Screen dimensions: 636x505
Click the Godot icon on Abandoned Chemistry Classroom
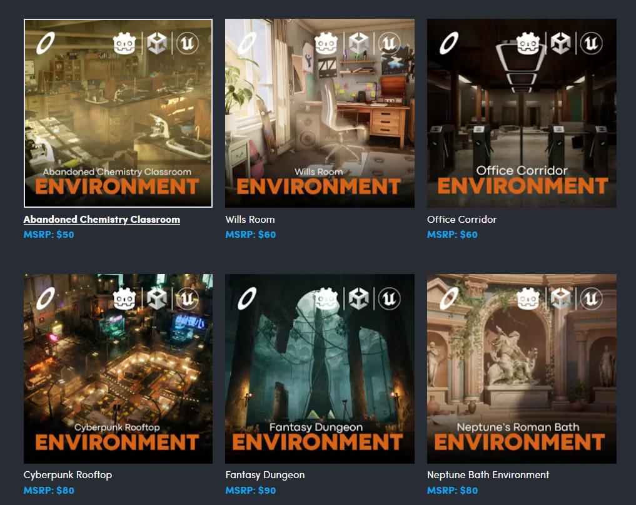click(124, 43)
